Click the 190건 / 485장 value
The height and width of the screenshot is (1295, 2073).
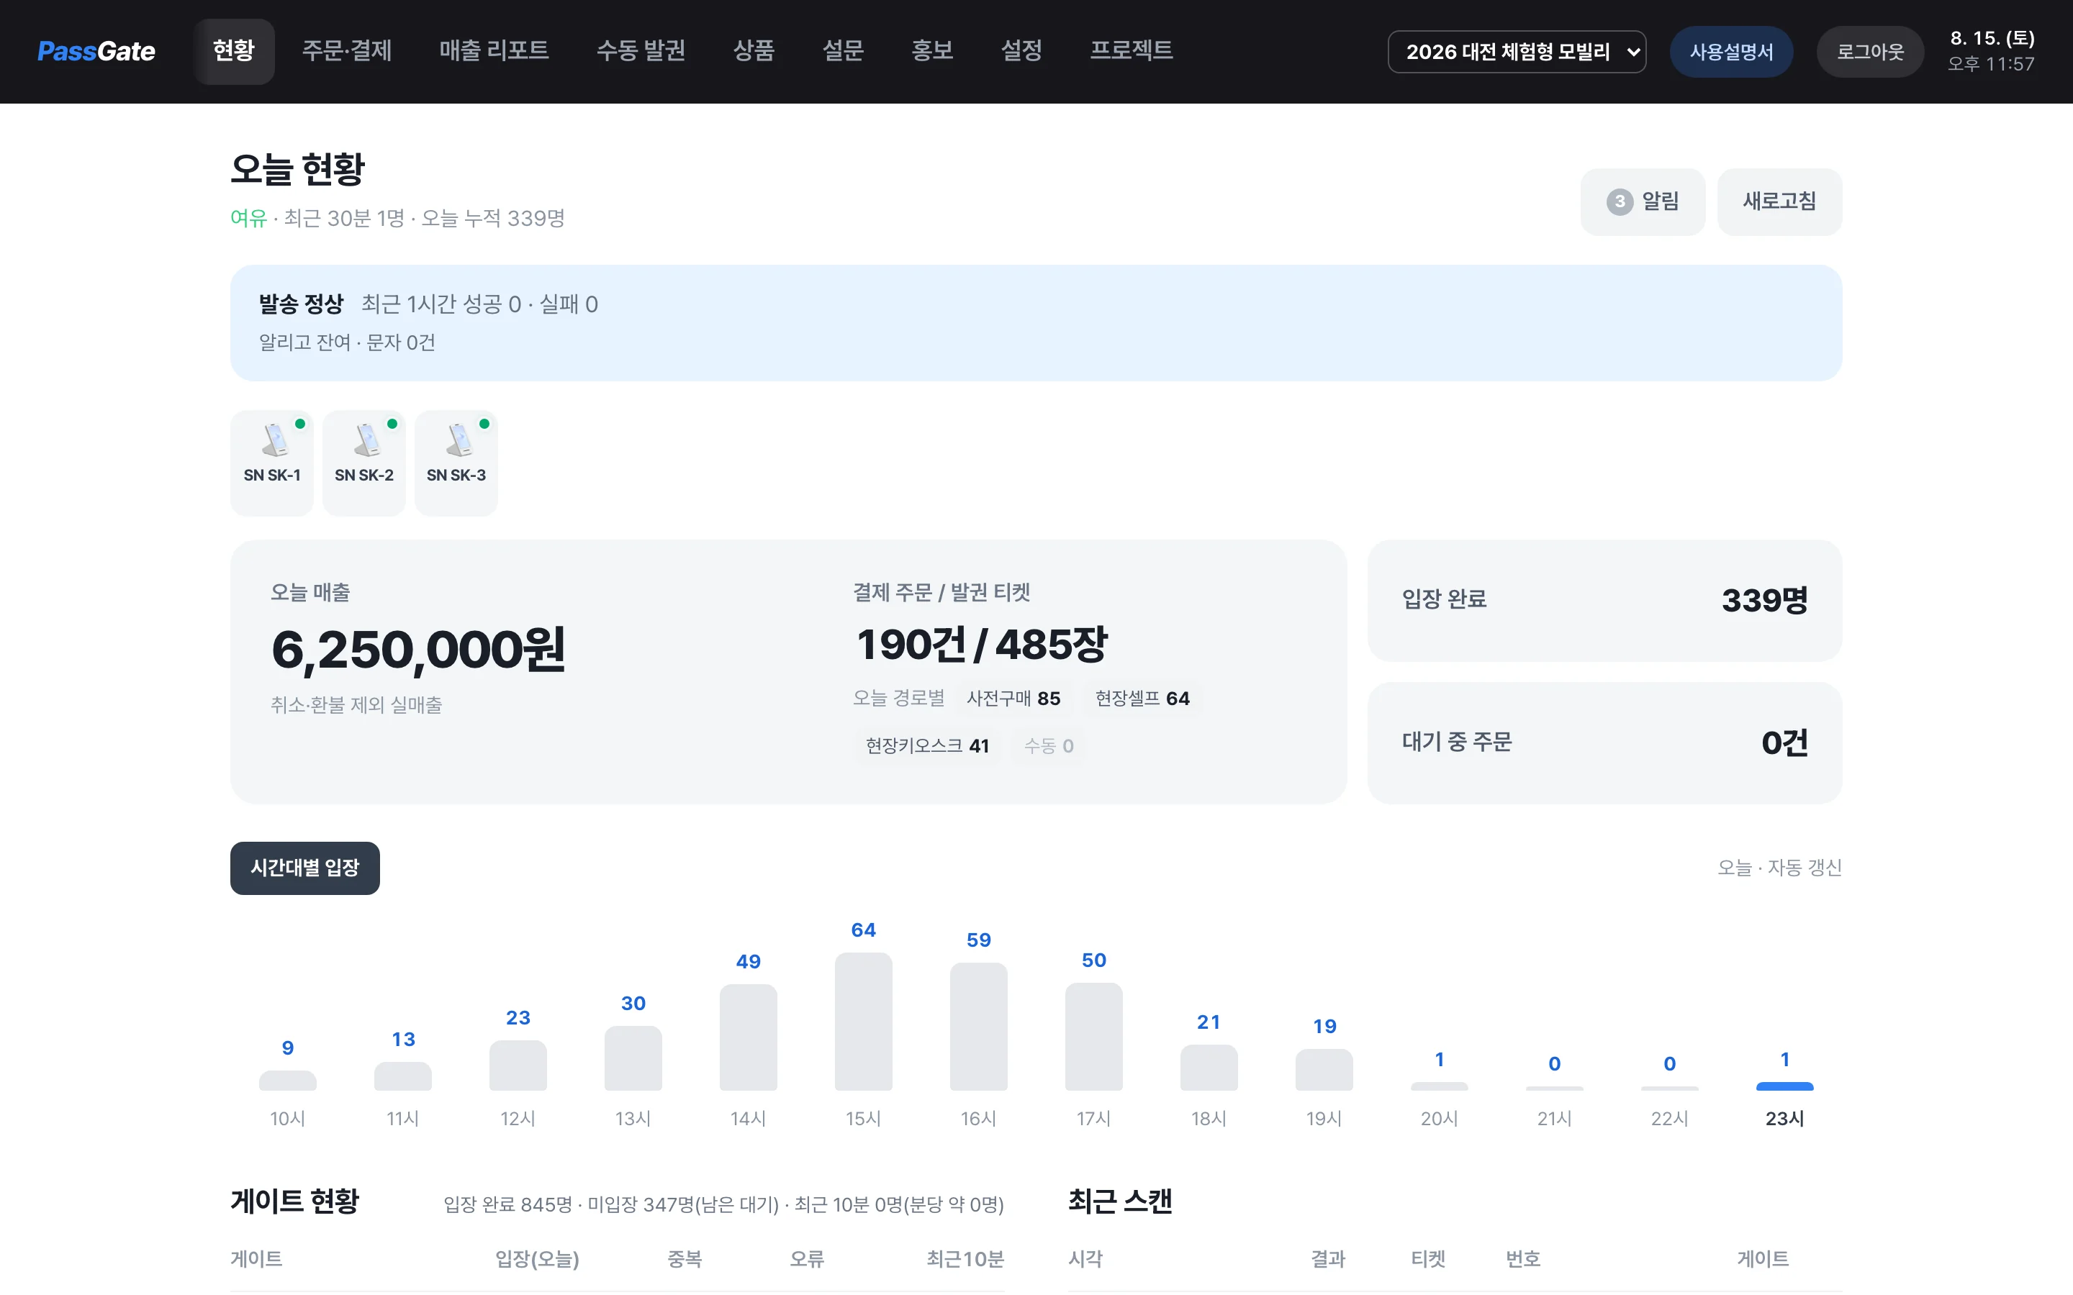coord(982,644)
